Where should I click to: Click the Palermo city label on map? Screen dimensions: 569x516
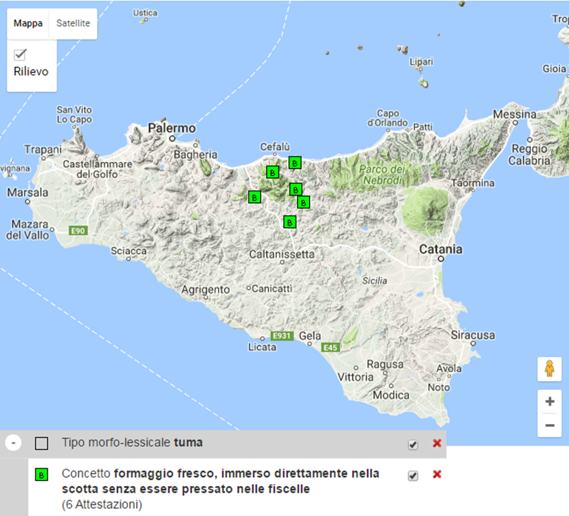[172, 128]
